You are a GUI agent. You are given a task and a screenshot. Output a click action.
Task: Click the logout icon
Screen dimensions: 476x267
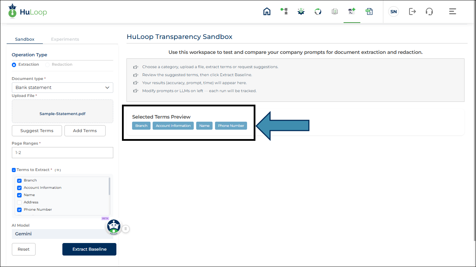[412, 11]
